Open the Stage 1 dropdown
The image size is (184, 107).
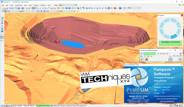pos(67,5)
